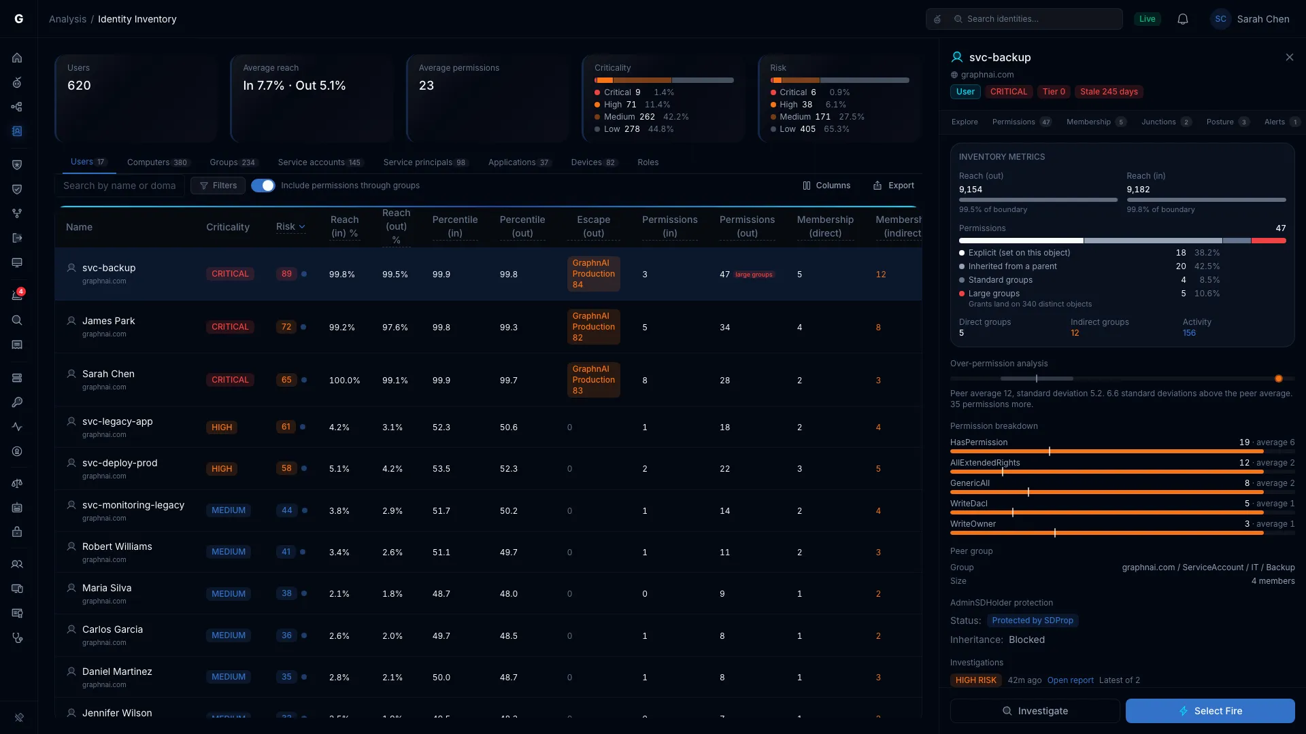Close the svc-backup detail panel
This screenshot has width=1306, height=734.
[x=1290, y=57]
